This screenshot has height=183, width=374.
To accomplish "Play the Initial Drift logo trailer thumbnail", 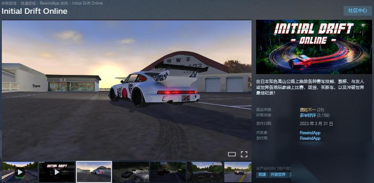I will click(x=57, y=172).
